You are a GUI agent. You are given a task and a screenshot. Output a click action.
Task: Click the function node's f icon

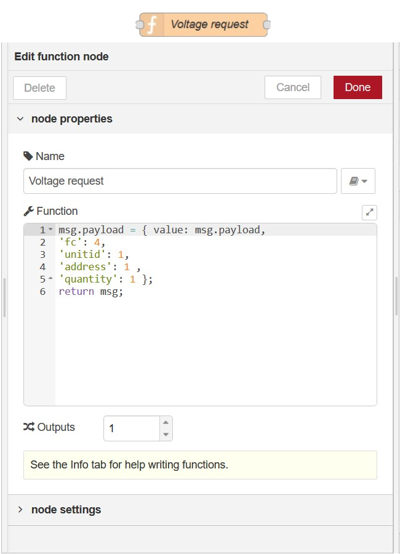[152, 25]
